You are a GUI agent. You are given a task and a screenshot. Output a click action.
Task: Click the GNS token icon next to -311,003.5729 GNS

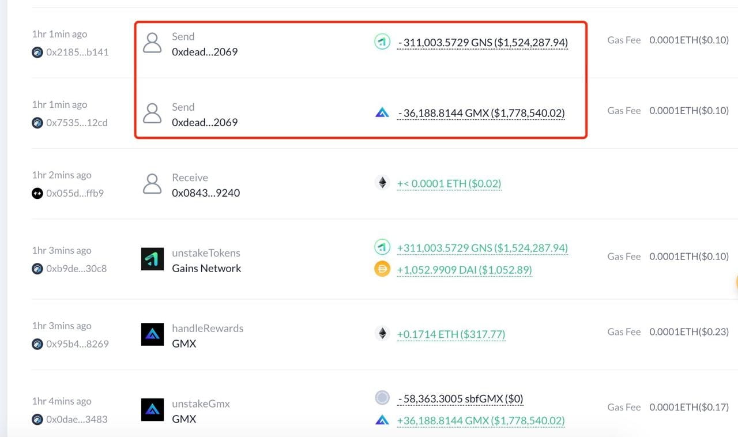(x=382, y=42)
